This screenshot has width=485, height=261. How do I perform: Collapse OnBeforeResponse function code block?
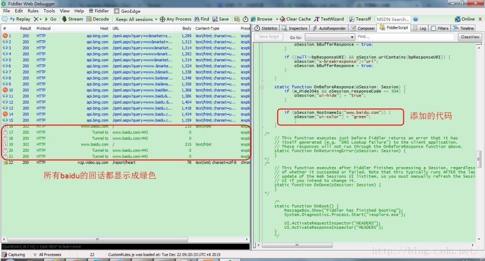pyautogui.click(x=262, y=87)
